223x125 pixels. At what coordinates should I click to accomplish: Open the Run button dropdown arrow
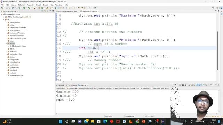(26, 8)
